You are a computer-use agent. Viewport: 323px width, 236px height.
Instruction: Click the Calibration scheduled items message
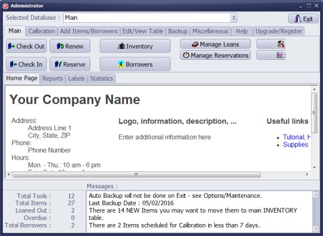pyautogui.click(x=174, y=225)
